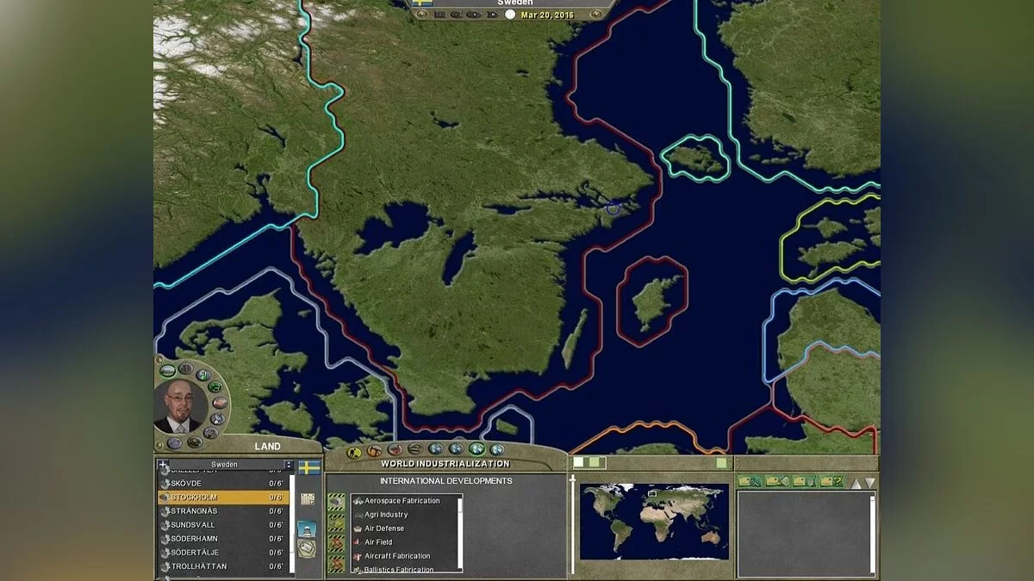Screen dimensions: 1034x581
Task: Open the green treasury-style icon right of portrait
Action: (215, 387)
